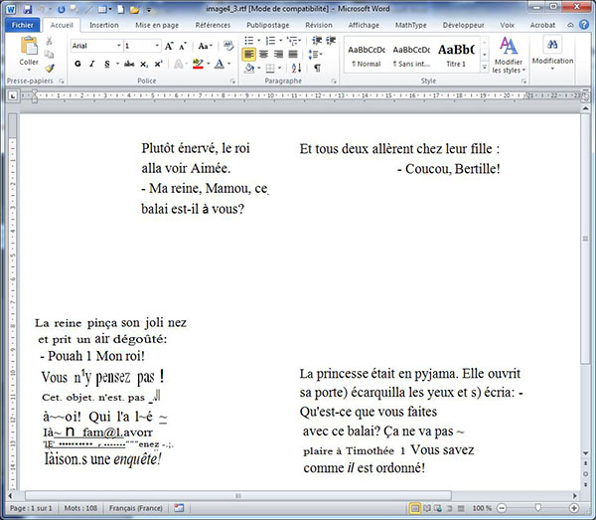Click the show paragraph marks icon
Image resolution: width=596 pixels, height=520 pixels.
pos(317,68)
